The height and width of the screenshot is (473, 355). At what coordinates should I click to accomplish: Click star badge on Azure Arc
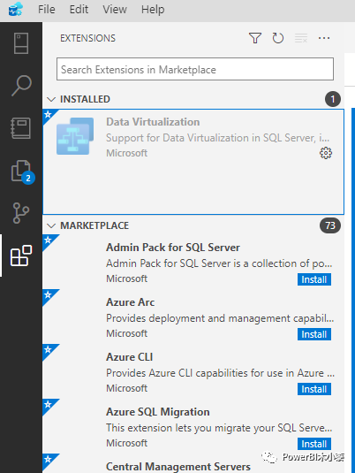point(49,295)
